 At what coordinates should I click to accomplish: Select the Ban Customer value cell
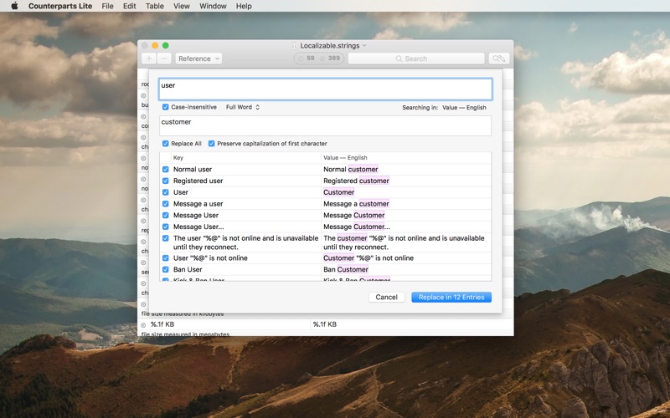[x=406, y=269]
